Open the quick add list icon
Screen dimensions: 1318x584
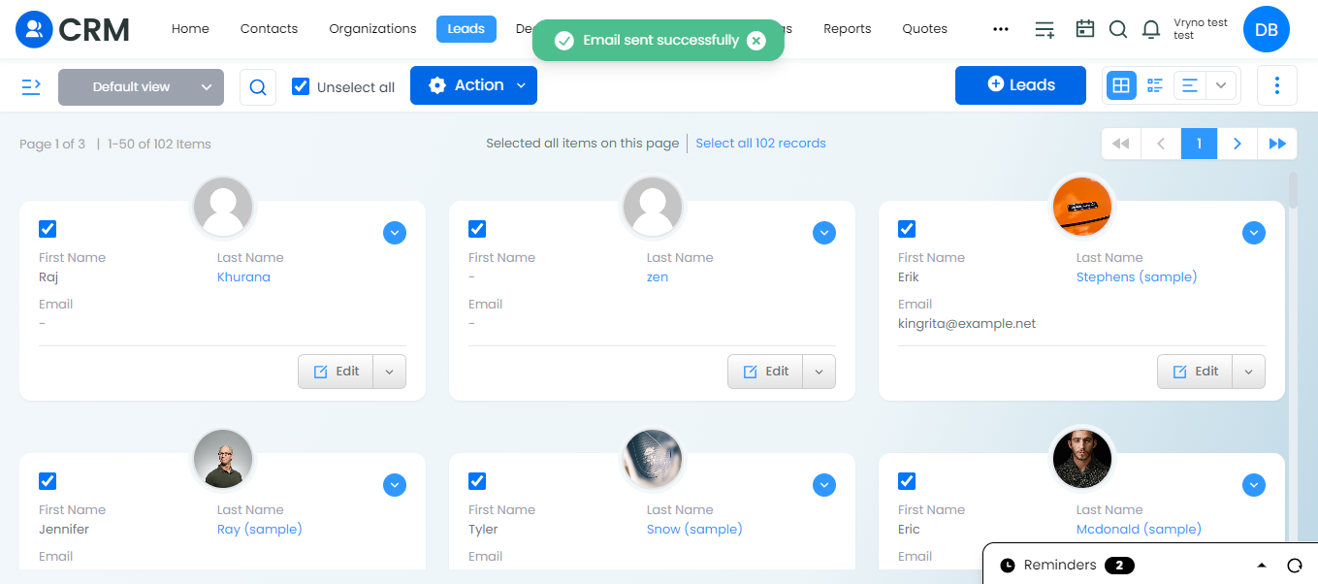click(1045, 29)
